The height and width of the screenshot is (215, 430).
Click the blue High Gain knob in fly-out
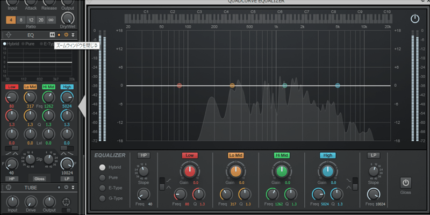[328, 171]
